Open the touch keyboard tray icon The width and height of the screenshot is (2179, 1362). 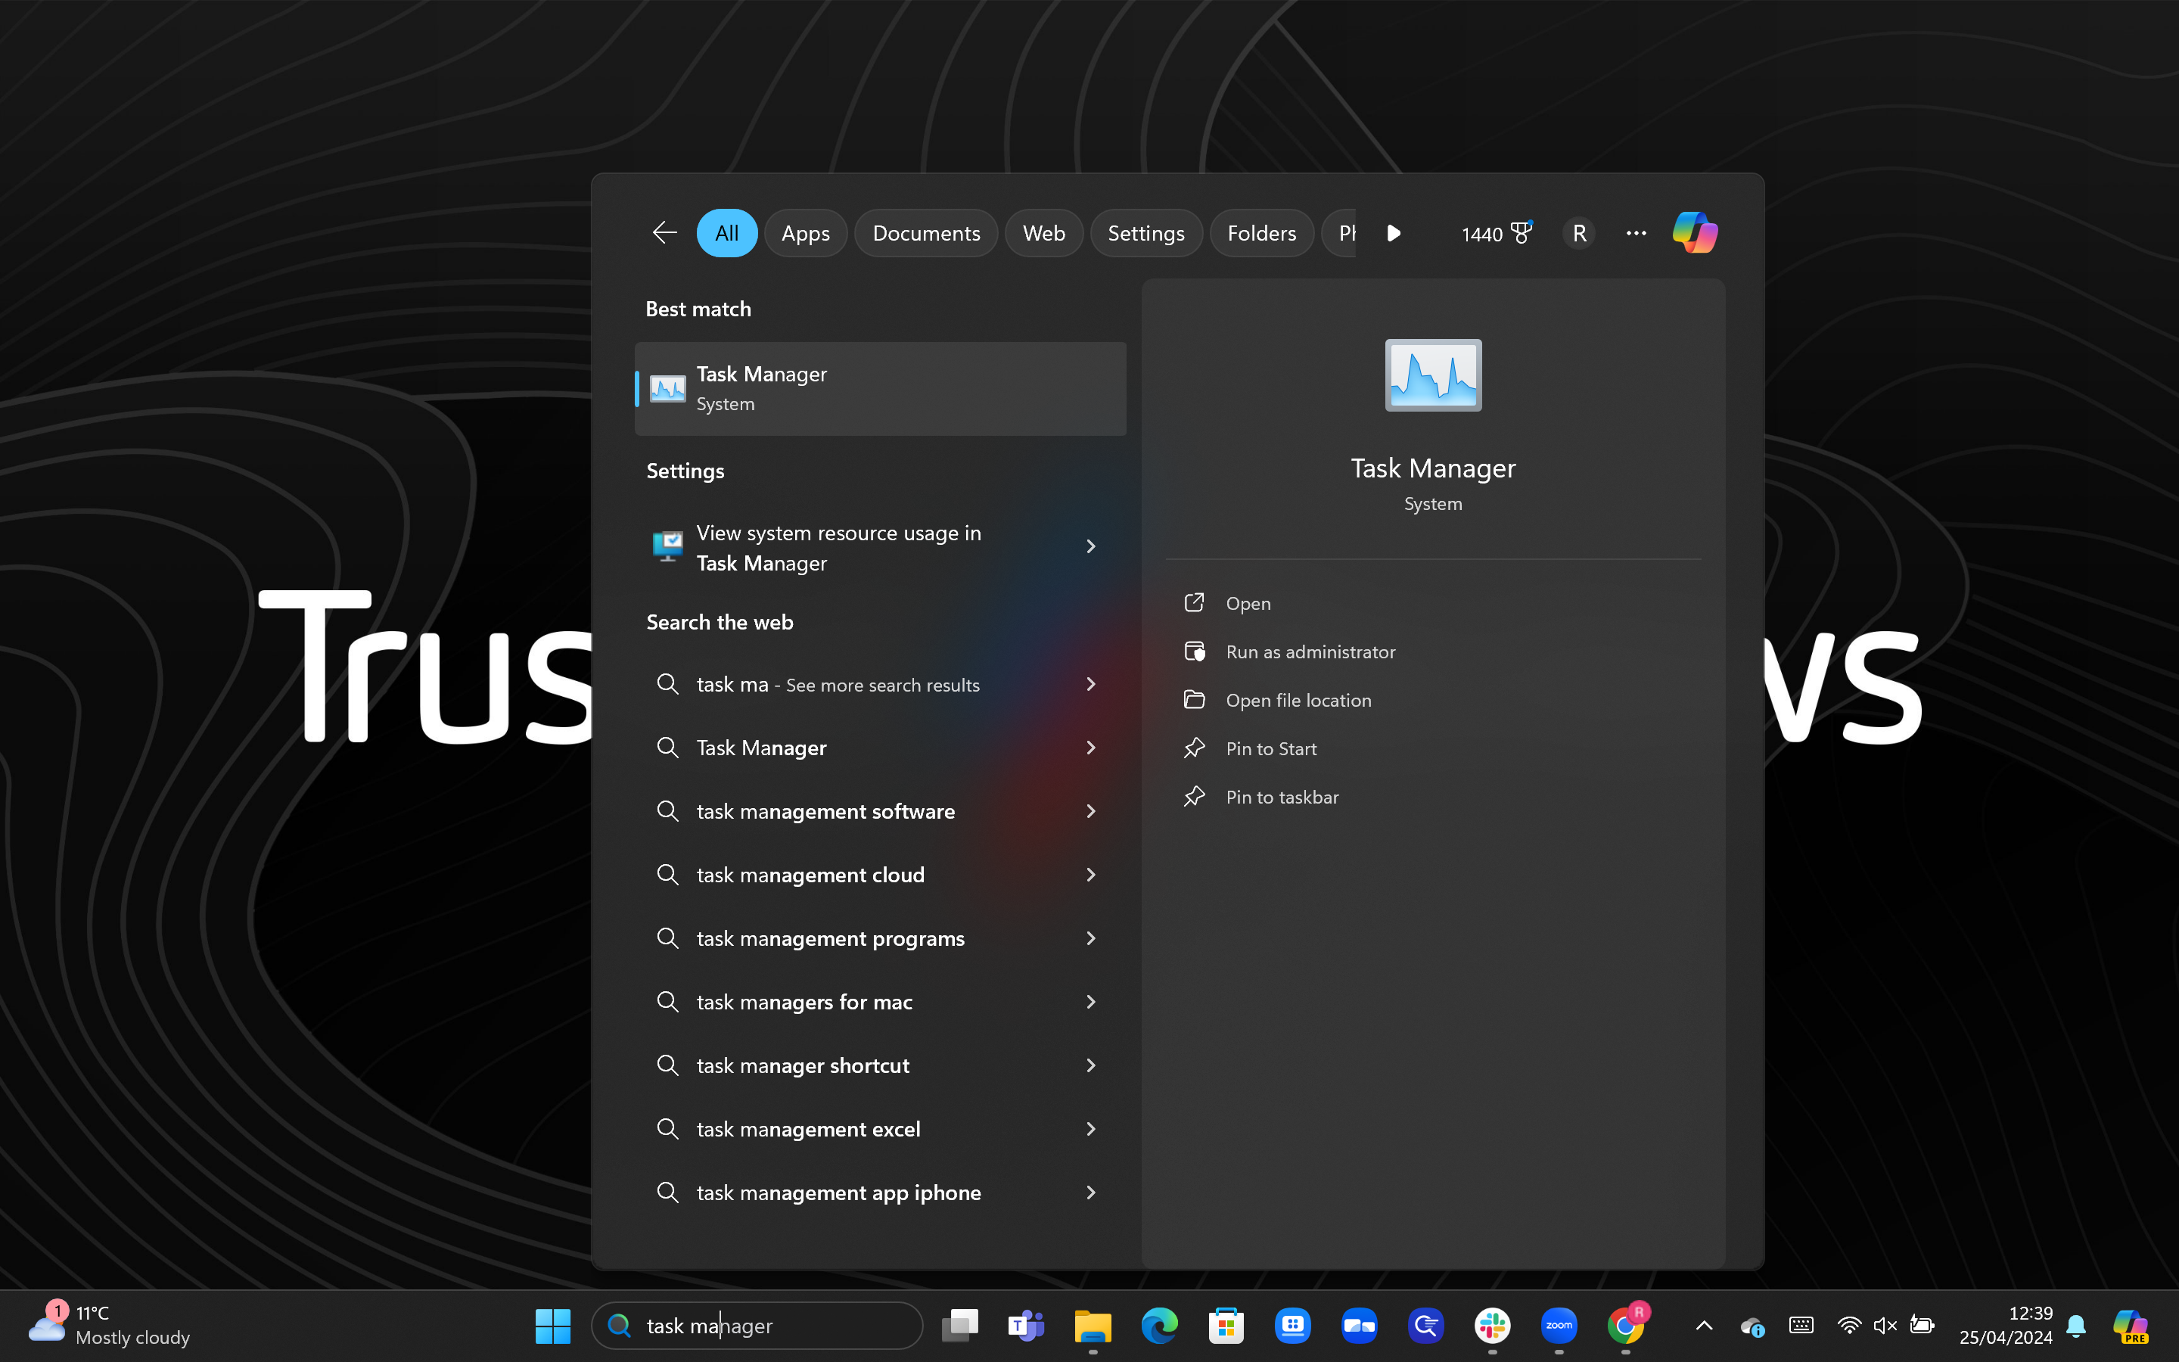1801,1324
